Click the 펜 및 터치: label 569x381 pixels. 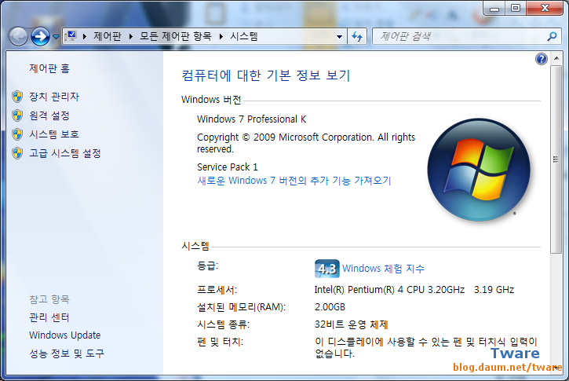[x=220, y=342]
